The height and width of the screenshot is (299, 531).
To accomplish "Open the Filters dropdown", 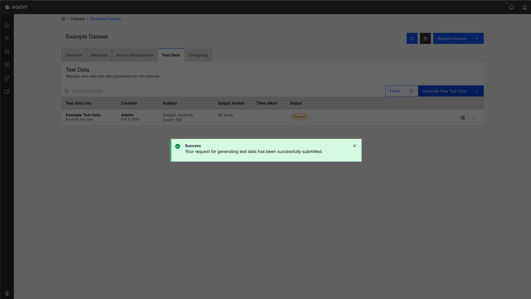I will click(402, 91).
